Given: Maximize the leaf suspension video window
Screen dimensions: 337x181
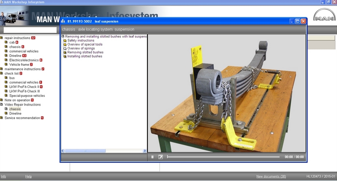Looking at the screenshot, I should [x=298, y=21].
